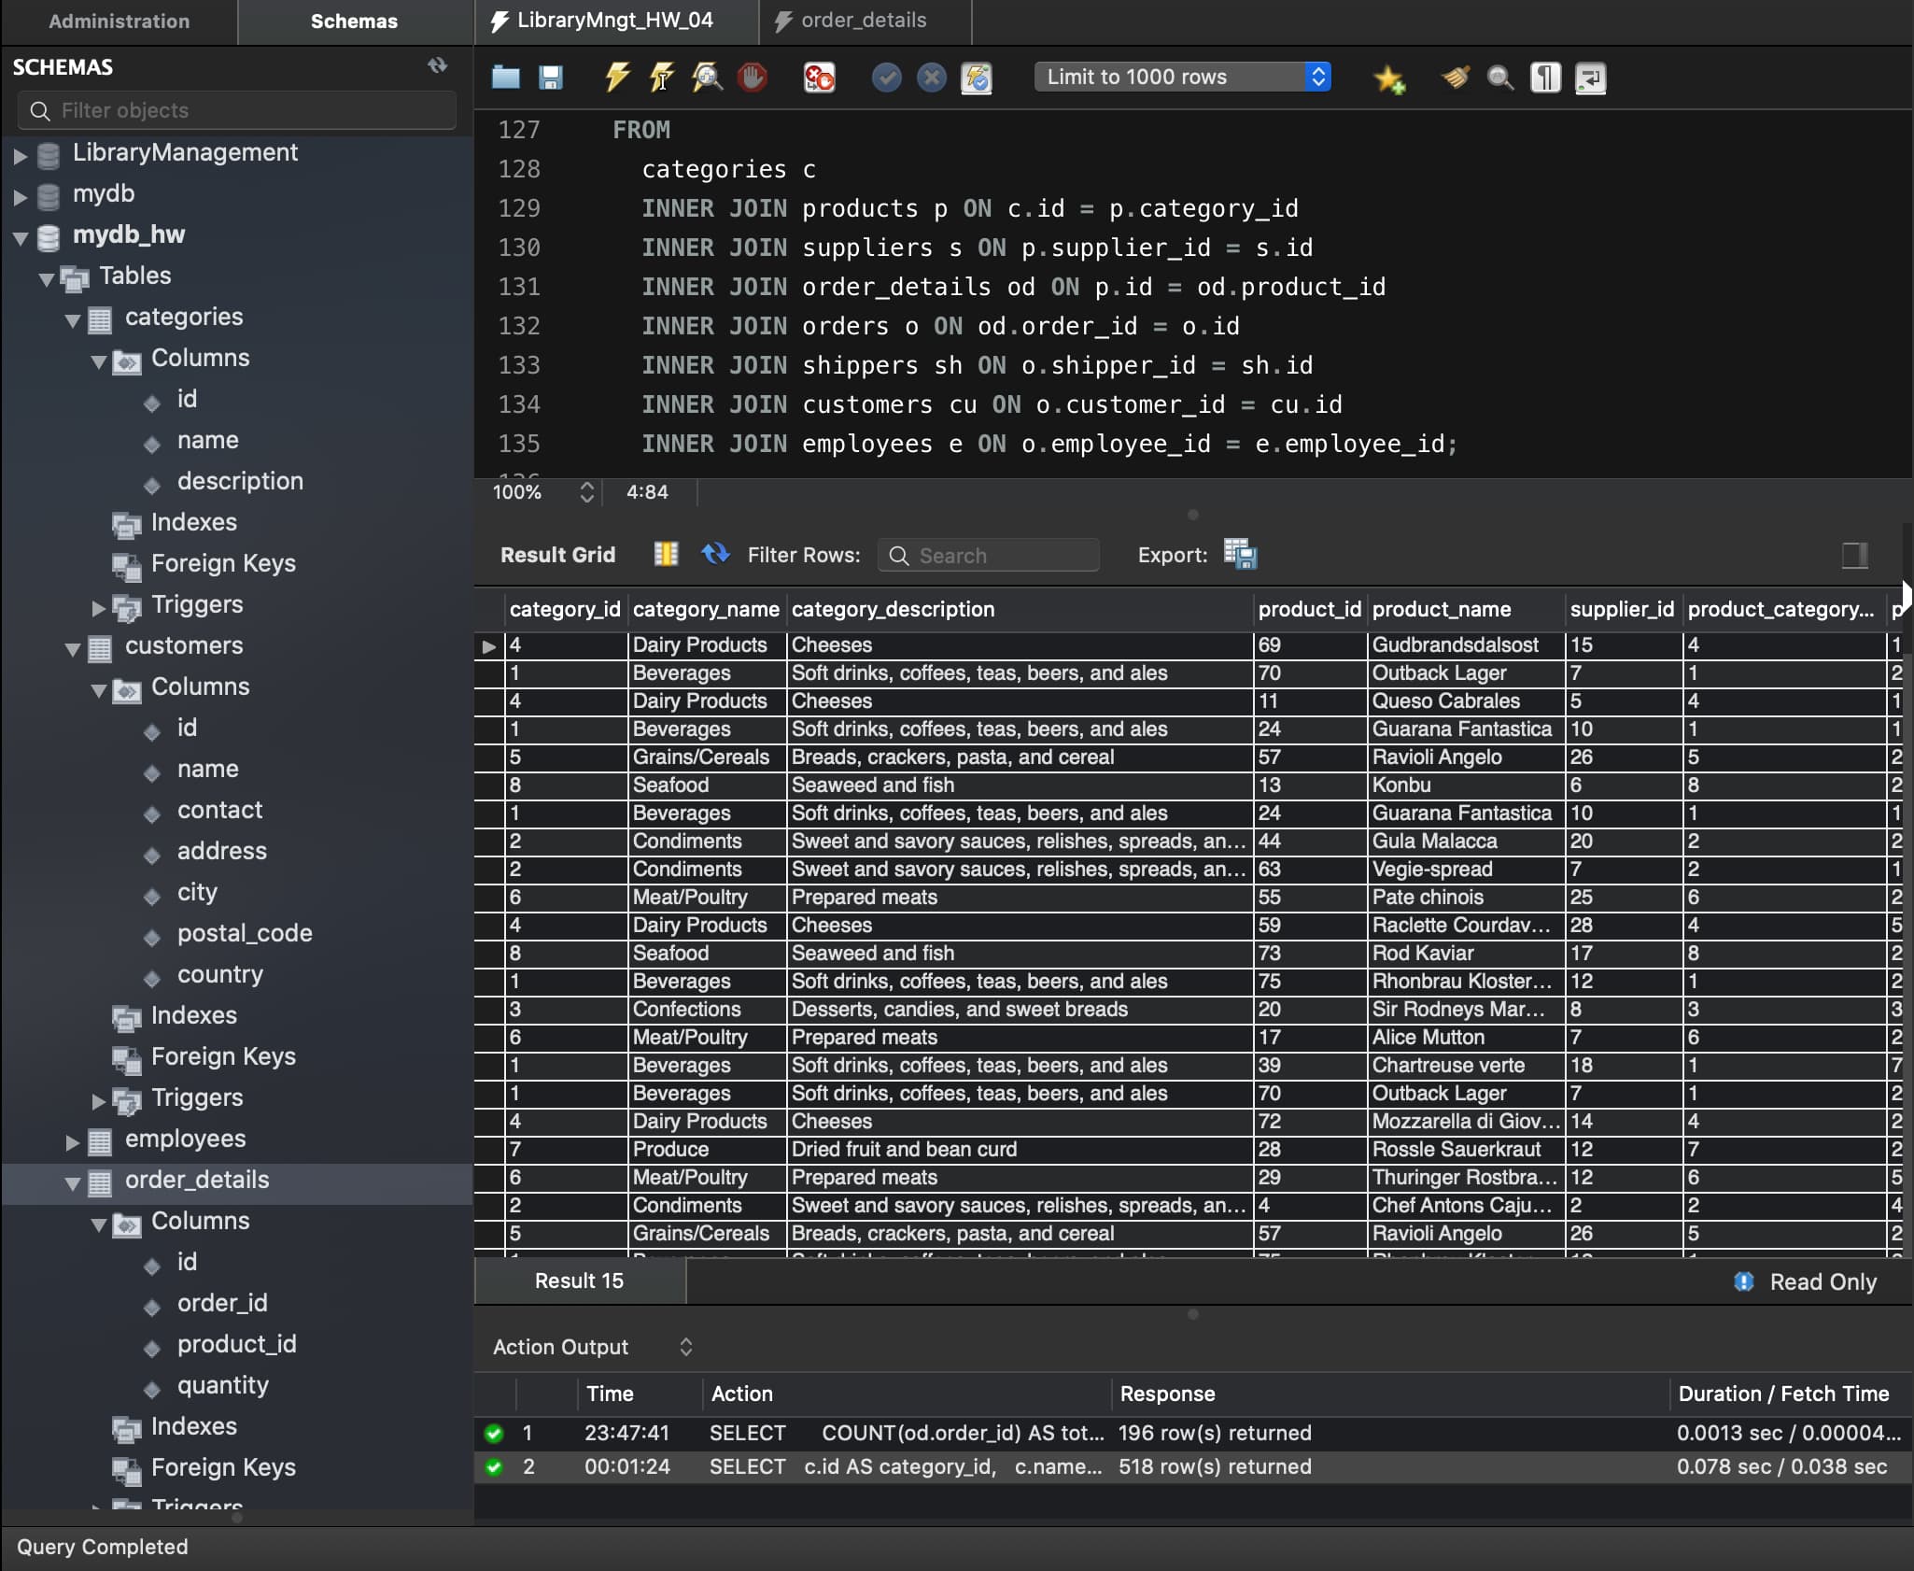Click the Save script icon
1914x1571 pixels.
pos(550,77)
